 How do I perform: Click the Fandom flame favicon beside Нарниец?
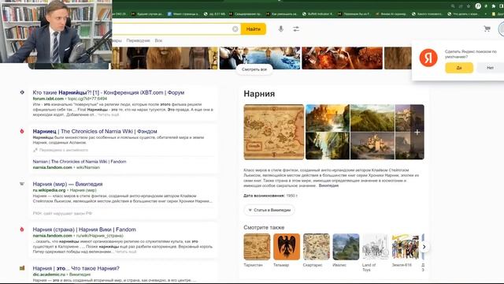click(x=22, y=132)
